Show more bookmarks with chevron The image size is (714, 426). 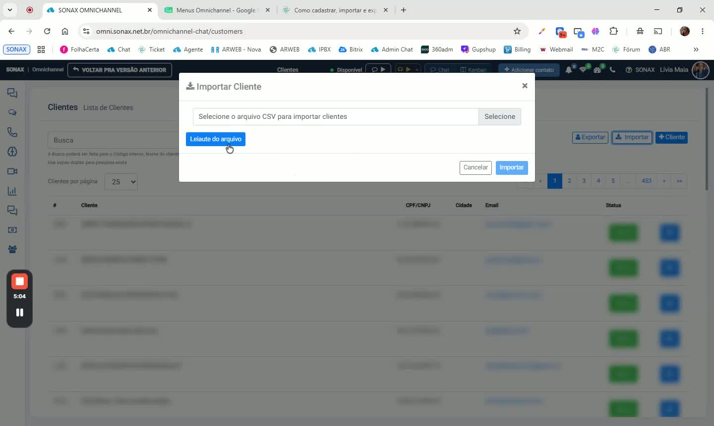pyautogui.click(x=696, y=50)
